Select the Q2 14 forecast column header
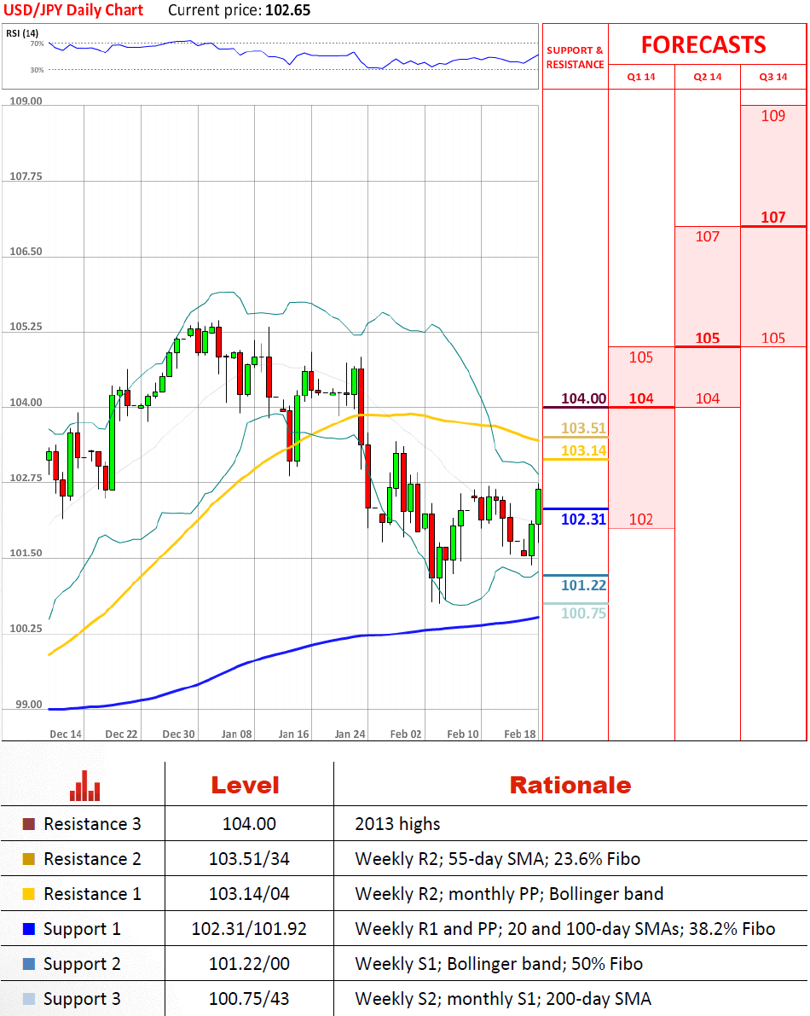810x1016 pixels. 708,77
